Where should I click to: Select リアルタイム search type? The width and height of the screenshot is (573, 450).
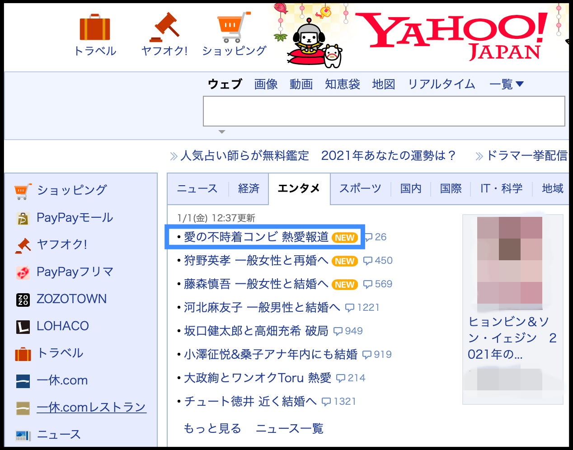coord(441,84)
